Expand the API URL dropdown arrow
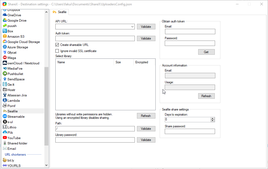 [x=133, y=27]
